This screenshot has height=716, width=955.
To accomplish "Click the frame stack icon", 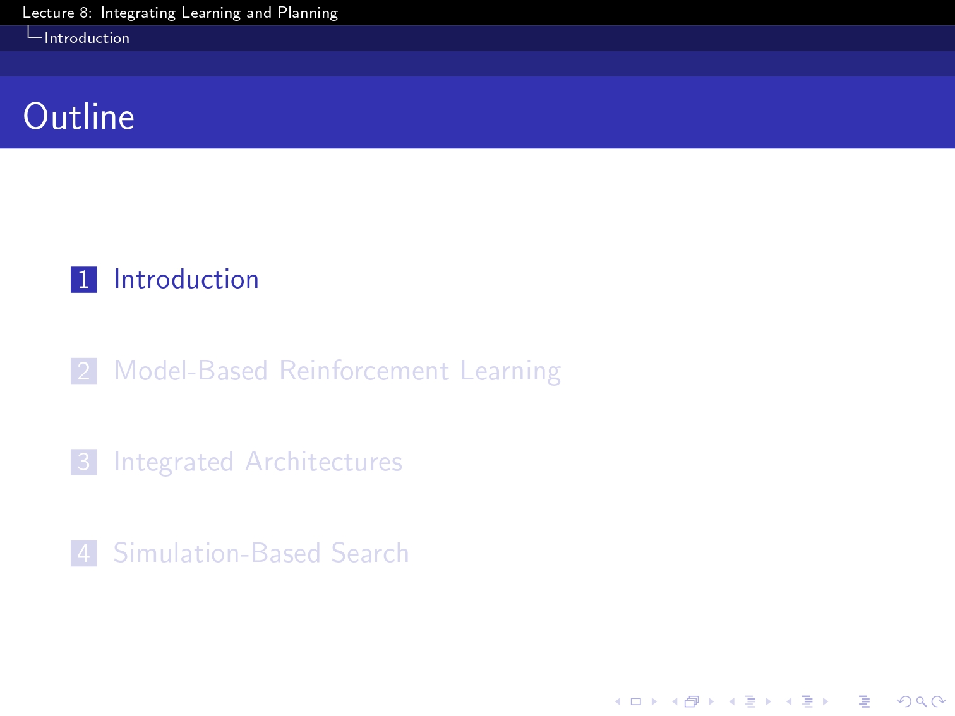I will tap(692, 701).
